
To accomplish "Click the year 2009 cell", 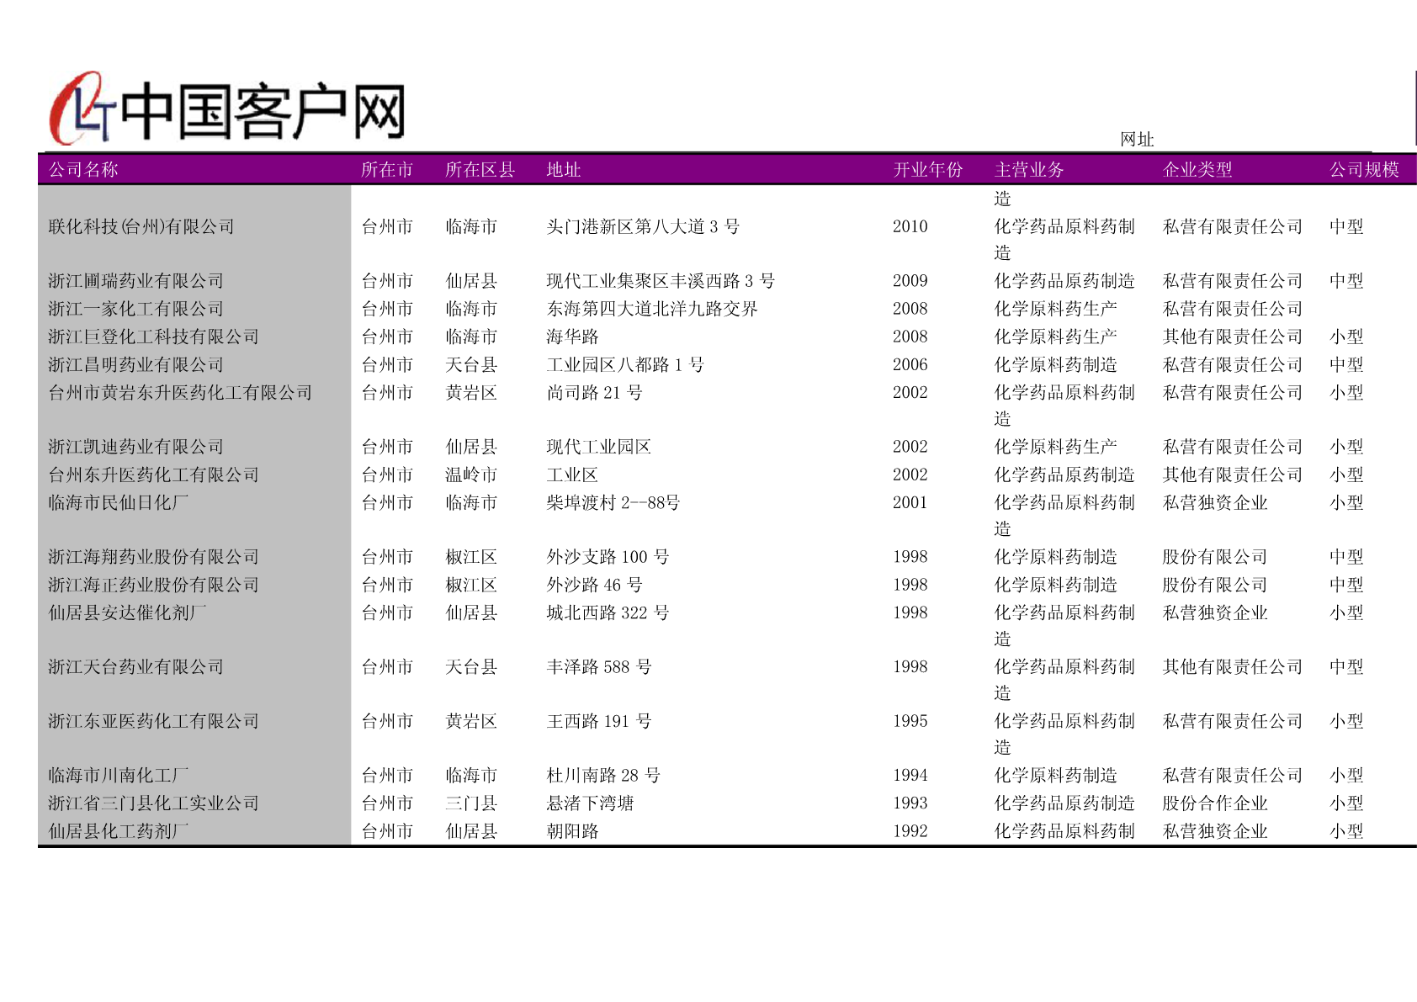I will [x=910, y=281].
